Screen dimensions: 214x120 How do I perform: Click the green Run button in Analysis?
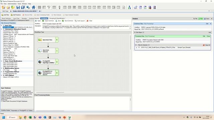[201, 19]
